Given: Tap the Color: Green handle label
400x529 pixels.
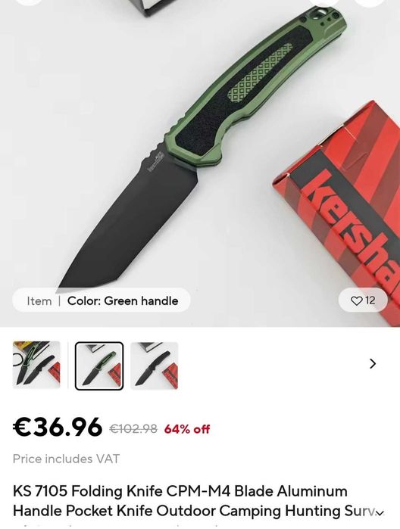Looking at the screenshot, I should point(123,300).
